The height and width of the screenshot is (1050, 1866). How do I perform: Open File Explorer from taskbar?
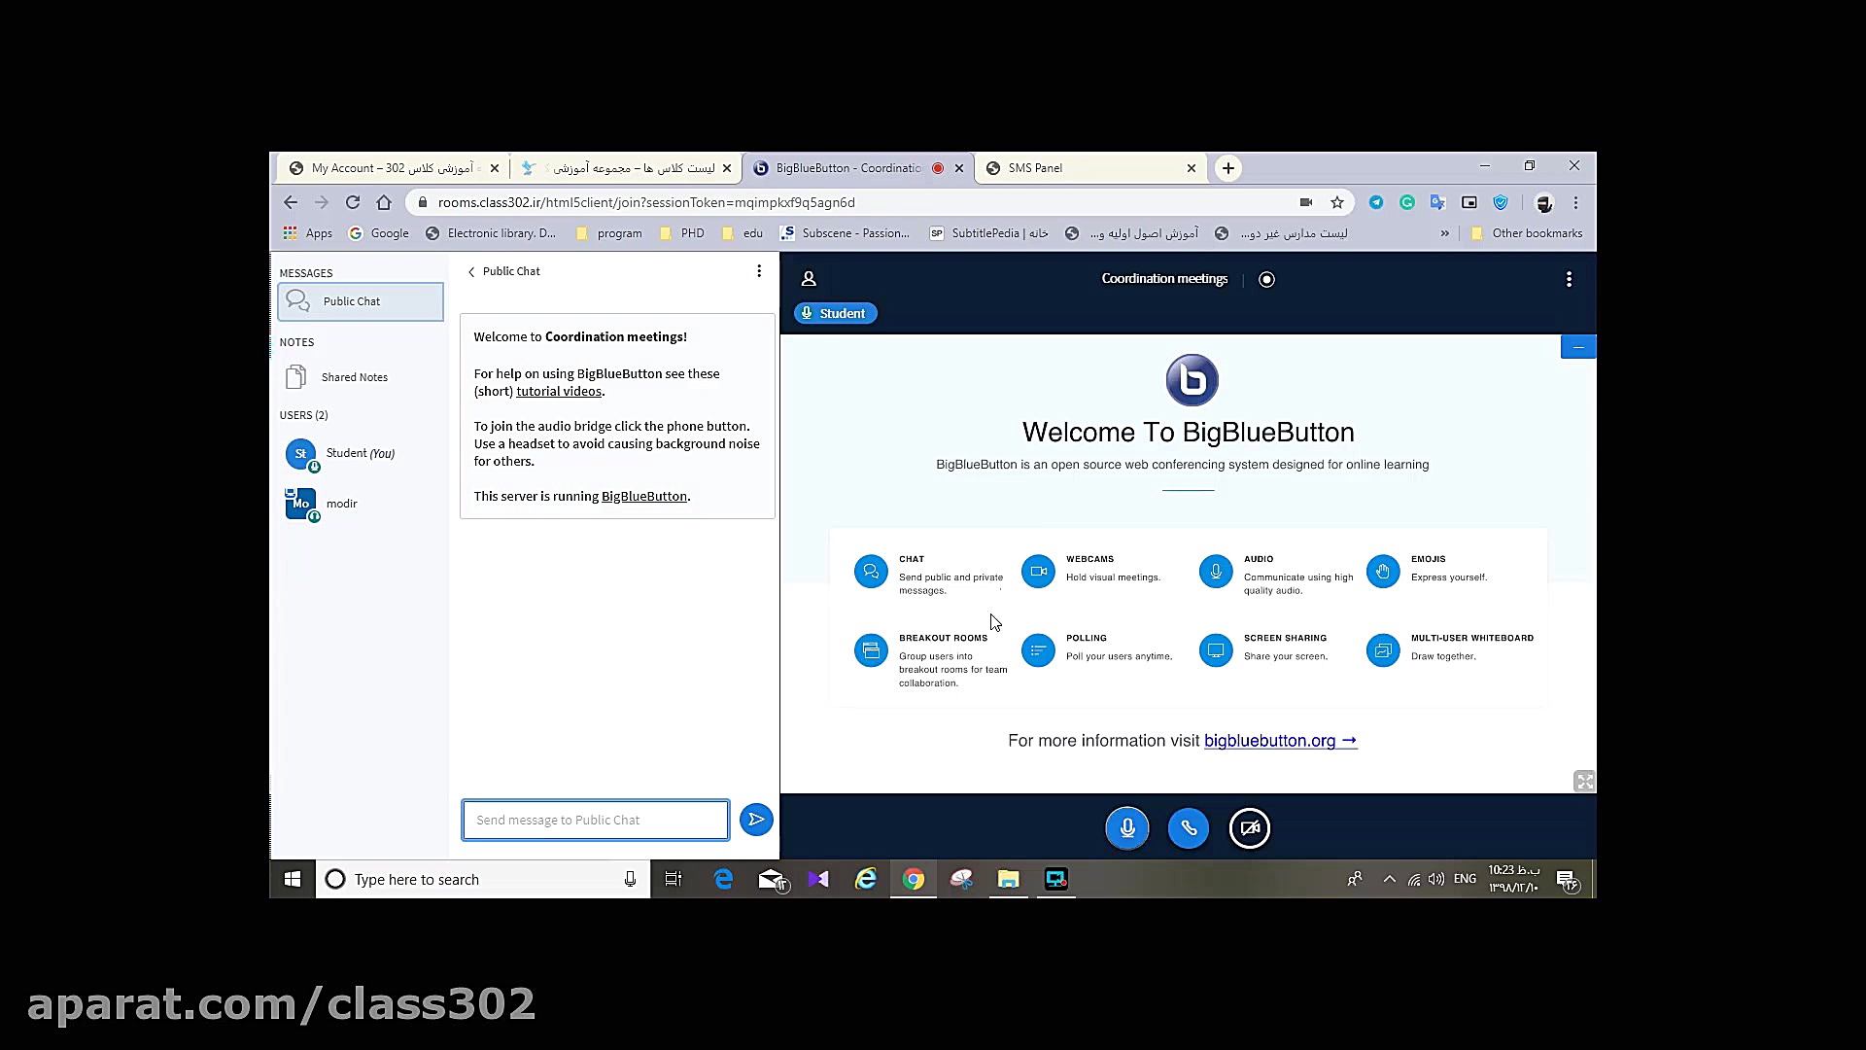[1008, 880]
